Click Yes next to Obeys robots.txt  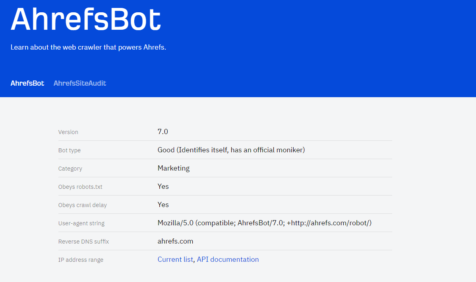[x=163, y=186]
